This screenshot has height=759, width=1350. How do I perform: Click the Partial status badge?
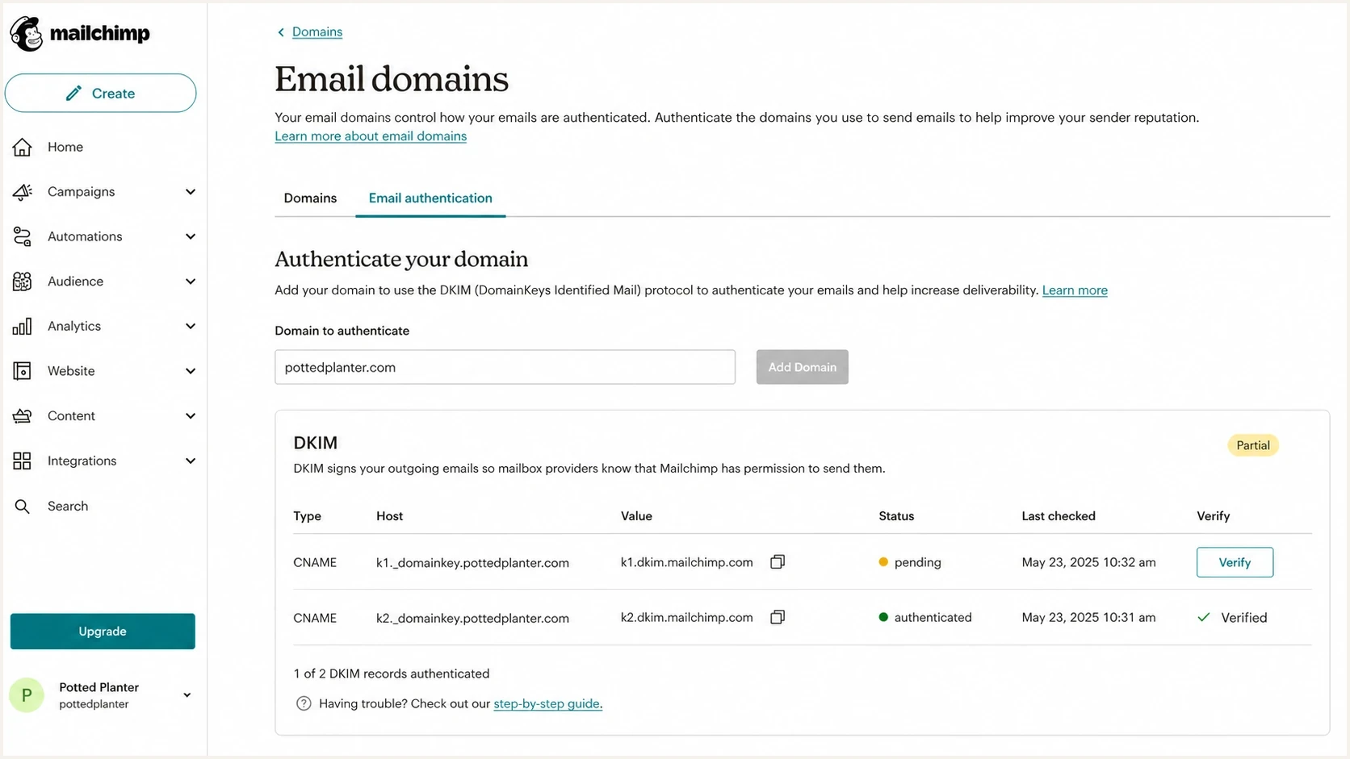click(x=1253, y=445)
